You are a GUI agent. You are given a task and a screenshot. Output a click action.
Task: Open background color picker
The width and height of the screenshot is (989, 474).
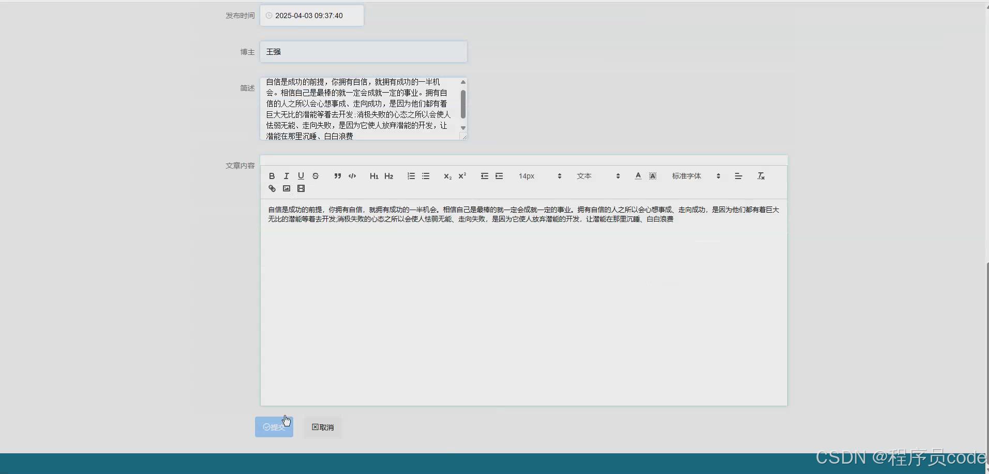click(x=653, y=176)
